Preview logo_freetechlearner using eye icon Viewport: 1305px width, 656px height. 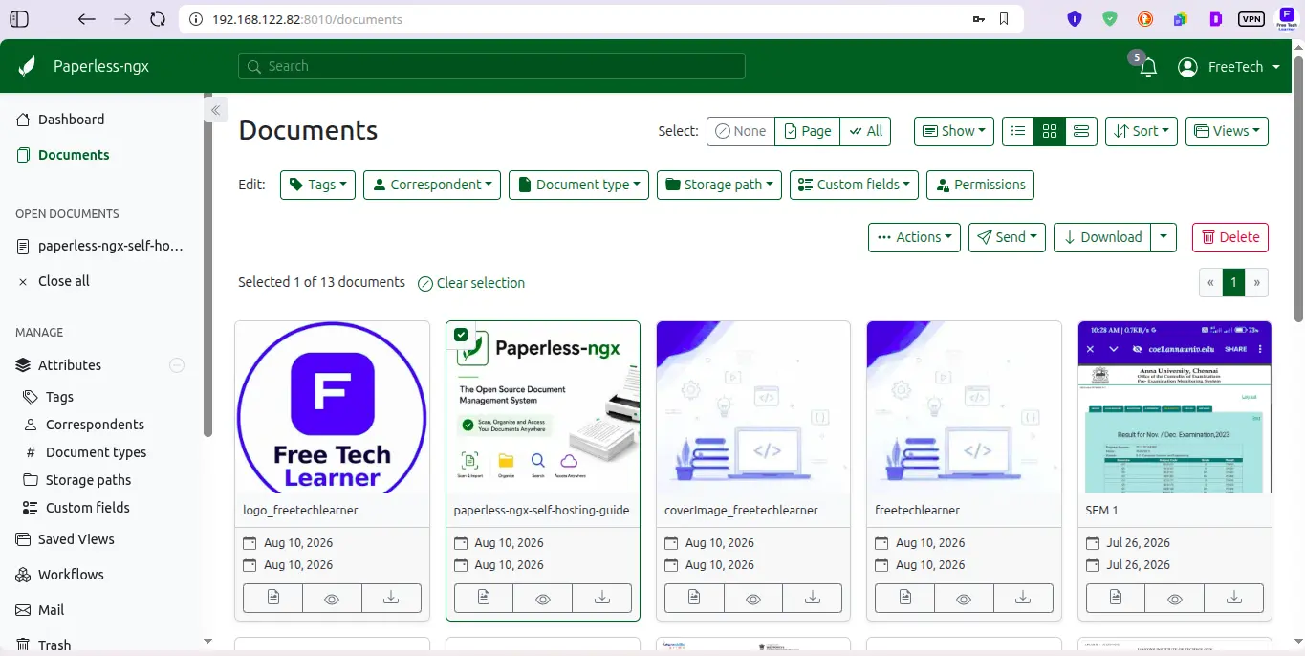tap(333, 598)
